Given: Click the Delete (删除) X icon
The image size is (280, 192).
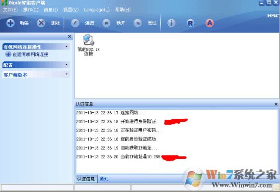Looking at the screenshot, I should (41, 23).
